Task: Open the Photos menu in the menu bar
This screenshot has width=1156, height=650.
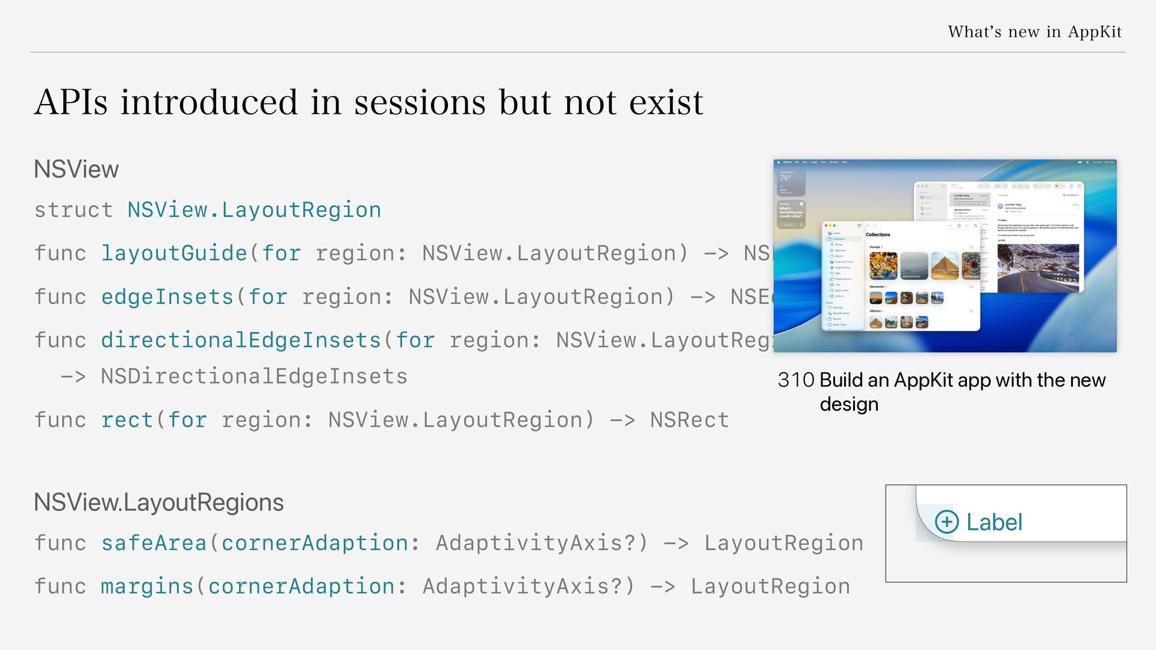Action: 787,162
